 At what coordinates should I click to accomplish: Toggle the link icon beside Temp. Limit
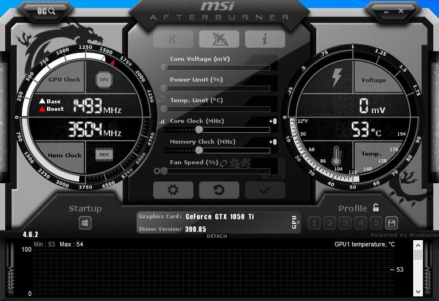coord(162,99)
